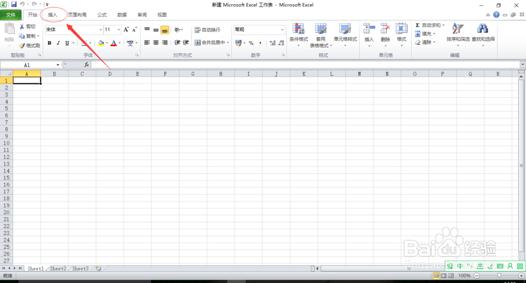The image size is (526, 283).
Task: Open fill color dropdown arrow
Action: tap(107, 43)
